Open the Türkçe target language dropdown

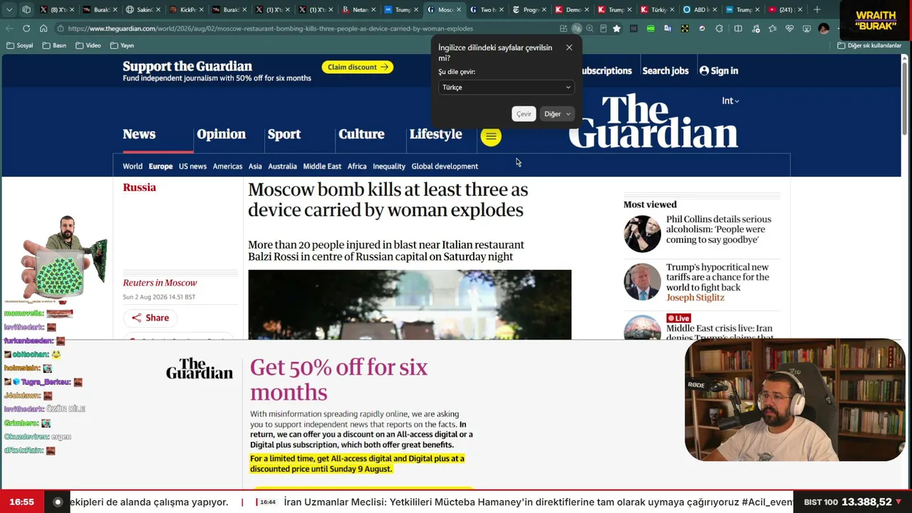point(506,88)
